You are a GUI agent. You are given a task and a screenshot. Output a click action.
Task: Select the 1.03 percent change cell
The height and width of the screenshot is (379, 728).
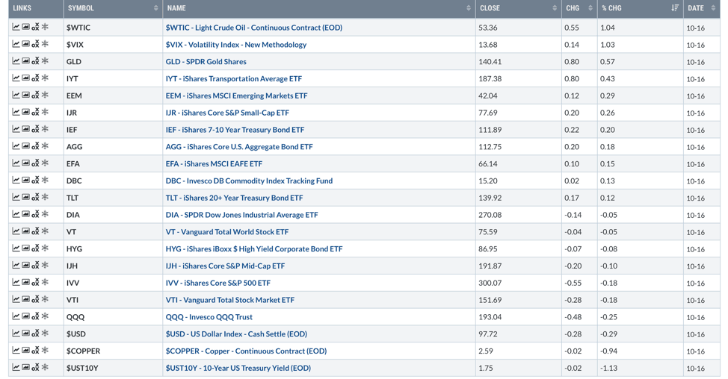coord(641,45)
